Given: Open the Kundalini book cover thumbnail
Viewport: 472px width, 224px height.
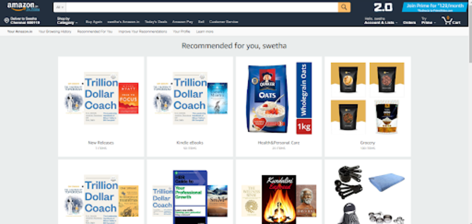Looking at the screenshot, I should click(279, 199).
